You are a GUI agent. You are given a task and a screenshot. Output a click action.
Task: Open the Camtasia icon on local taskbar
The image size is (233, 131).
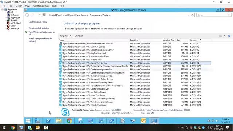(x=46, y=128)
